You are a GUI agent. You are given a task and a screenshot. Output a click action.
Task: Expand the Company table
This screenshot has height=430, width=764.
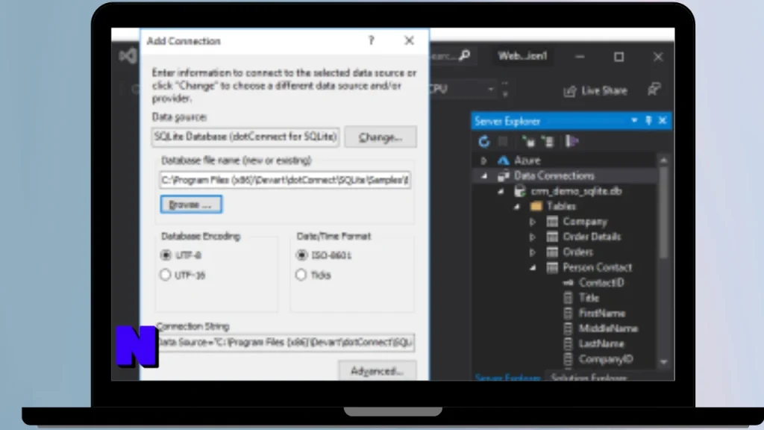(533, 222)
